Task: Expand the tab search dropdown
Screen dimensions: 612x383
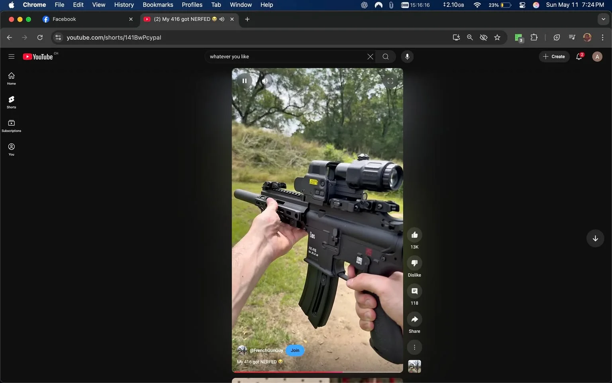Action: tap(603, 19)
